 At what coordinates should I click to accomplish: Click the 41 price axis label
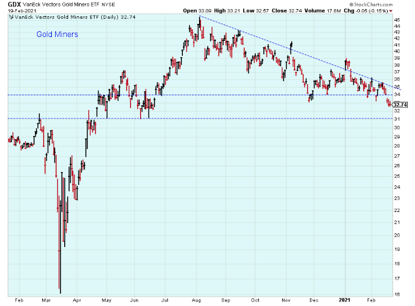click(x=397, y=45)
